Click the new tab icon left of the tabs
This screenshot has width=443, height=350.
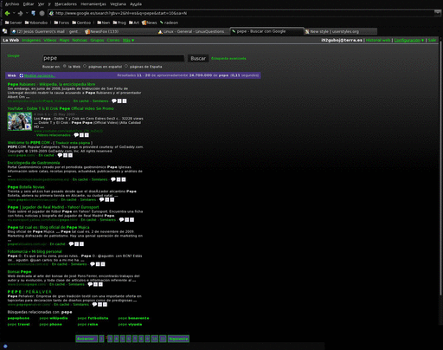(x=4, y=31)
